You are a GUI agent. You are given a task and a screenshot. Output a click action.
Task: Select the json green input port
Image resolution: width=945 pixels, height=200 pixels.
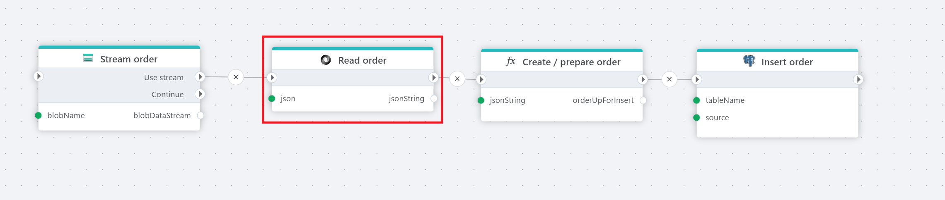pos(272,98)
